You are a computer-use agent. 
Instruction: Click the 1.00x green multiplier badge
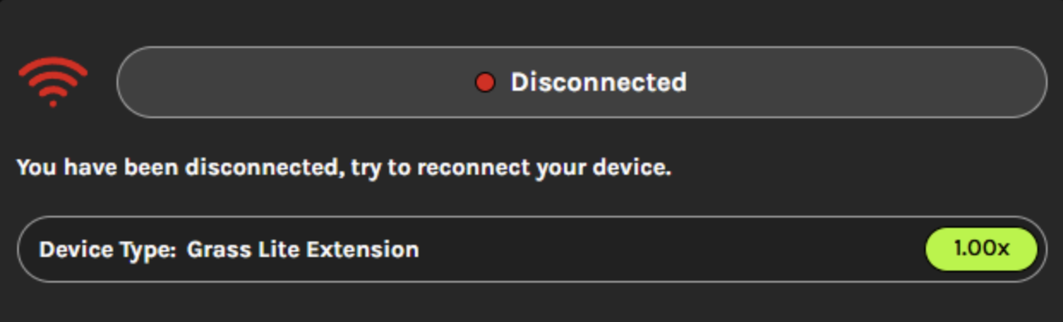pyautogui.click(x=982, y=249)
